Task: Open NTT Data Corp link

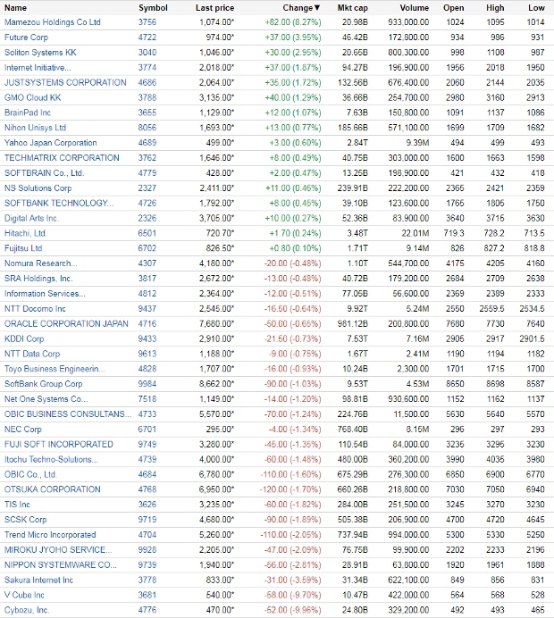Action: (x=32, y=354)
